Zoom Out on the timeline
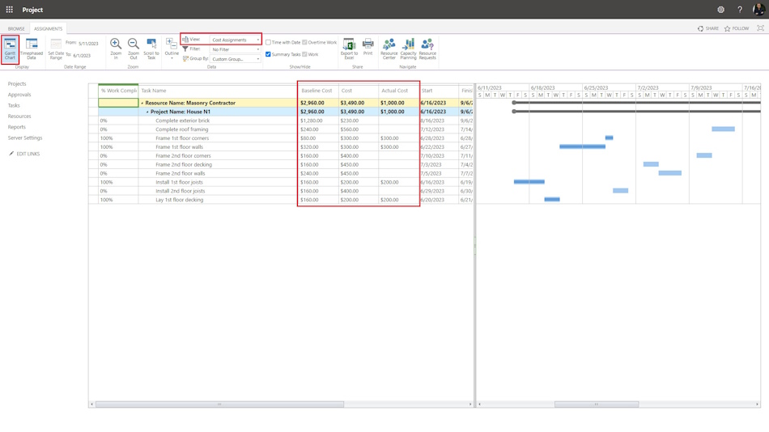This screenshot has height=432, width=769. [x=134, y=49]
